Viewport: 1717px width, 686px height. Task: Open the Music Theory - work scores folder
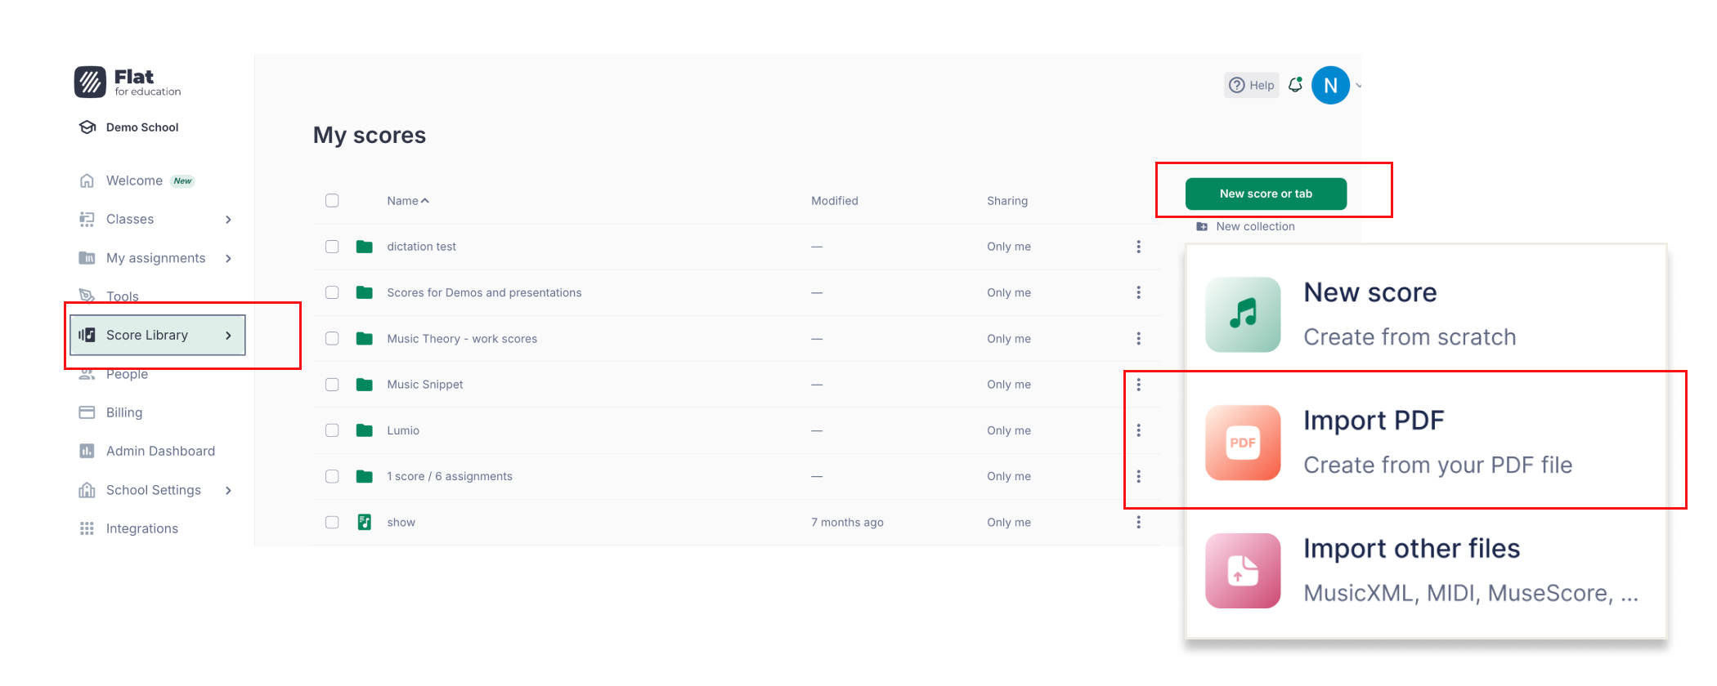[462, 339]
